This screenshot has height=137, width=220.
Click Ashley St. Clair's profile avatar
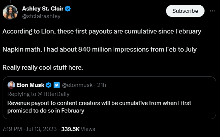coord(10,12)
